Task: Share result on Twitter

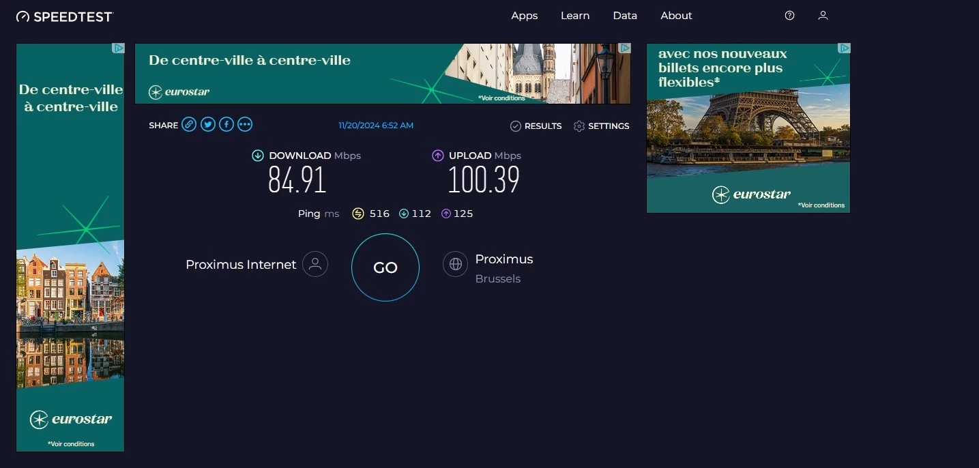Action: point(208,124)
